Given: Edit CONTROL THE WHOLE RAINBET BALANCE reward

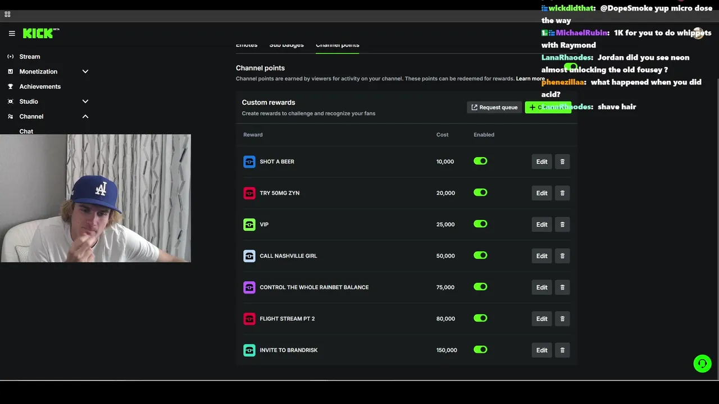Looking at the screenshot, I should 541,287.
